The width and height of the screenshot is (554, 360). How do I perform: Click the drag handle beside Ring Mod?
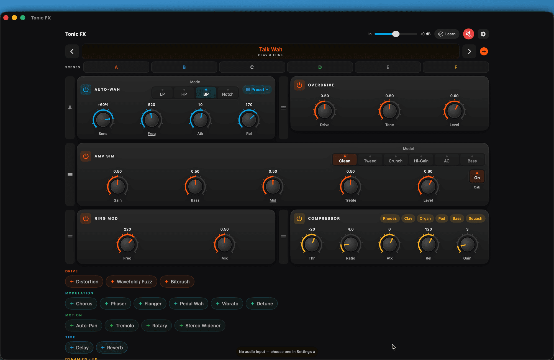[x=70, y=237]
